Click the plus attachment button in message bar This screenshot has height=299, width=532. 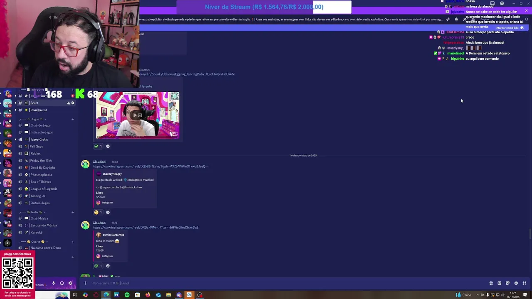[85, 283]
